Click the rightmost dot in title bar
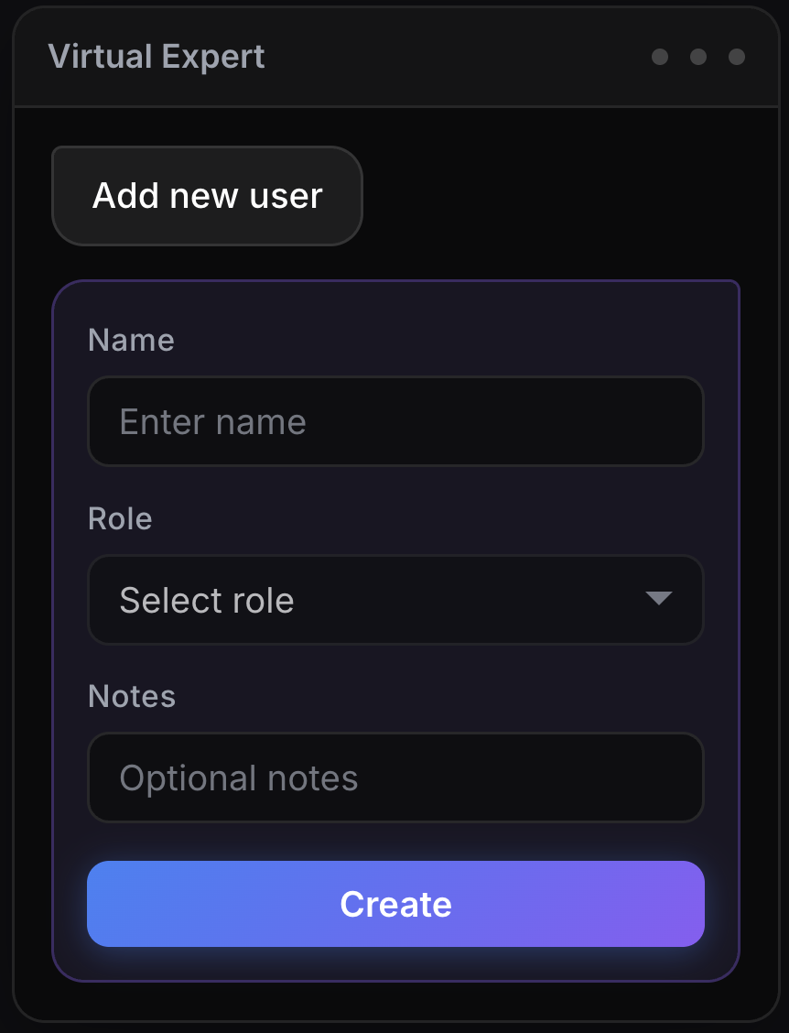This screenshot has width=789, height=1033. (737, 57)
